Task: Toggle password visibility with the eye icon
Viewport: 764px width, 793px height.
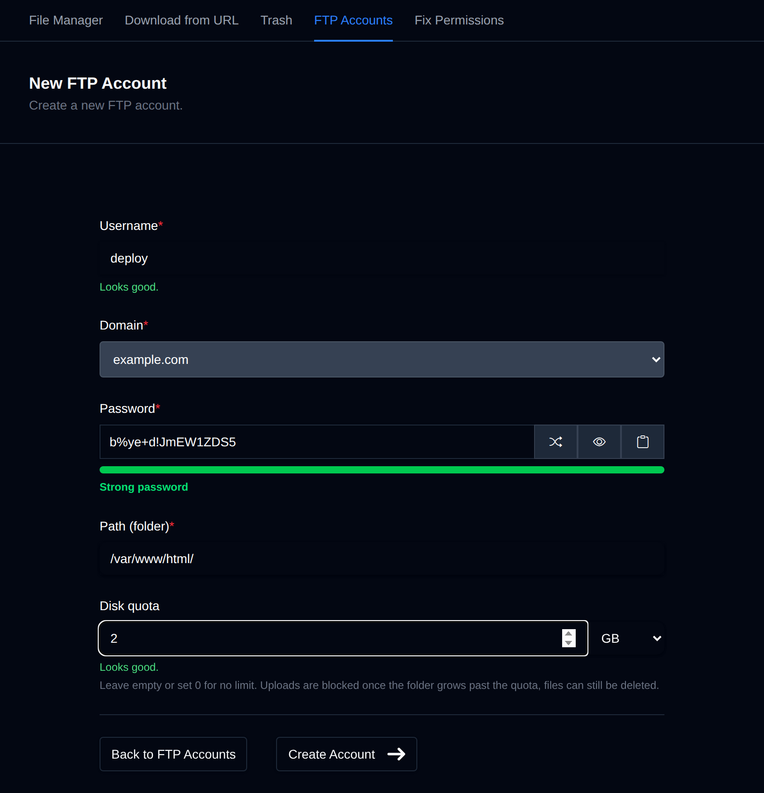Action: 599,442
